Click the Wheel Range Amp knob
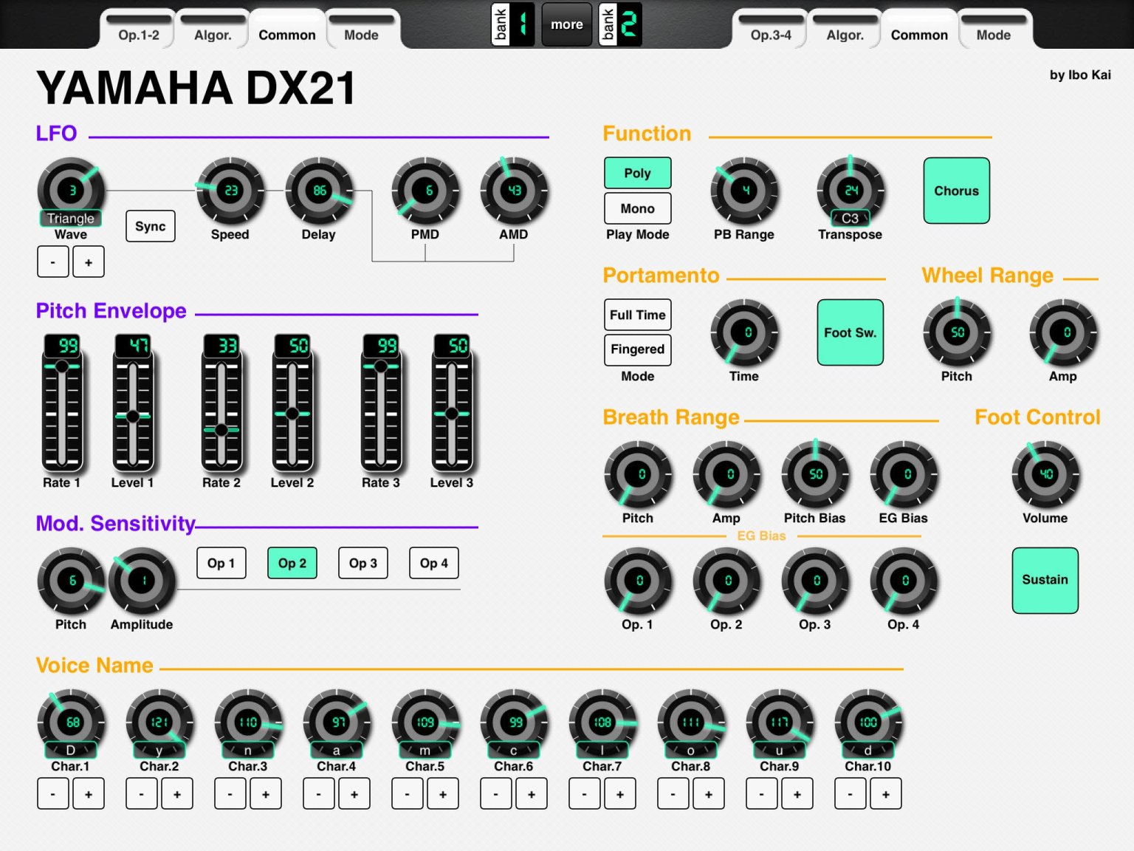 [x=1063, y=332]
